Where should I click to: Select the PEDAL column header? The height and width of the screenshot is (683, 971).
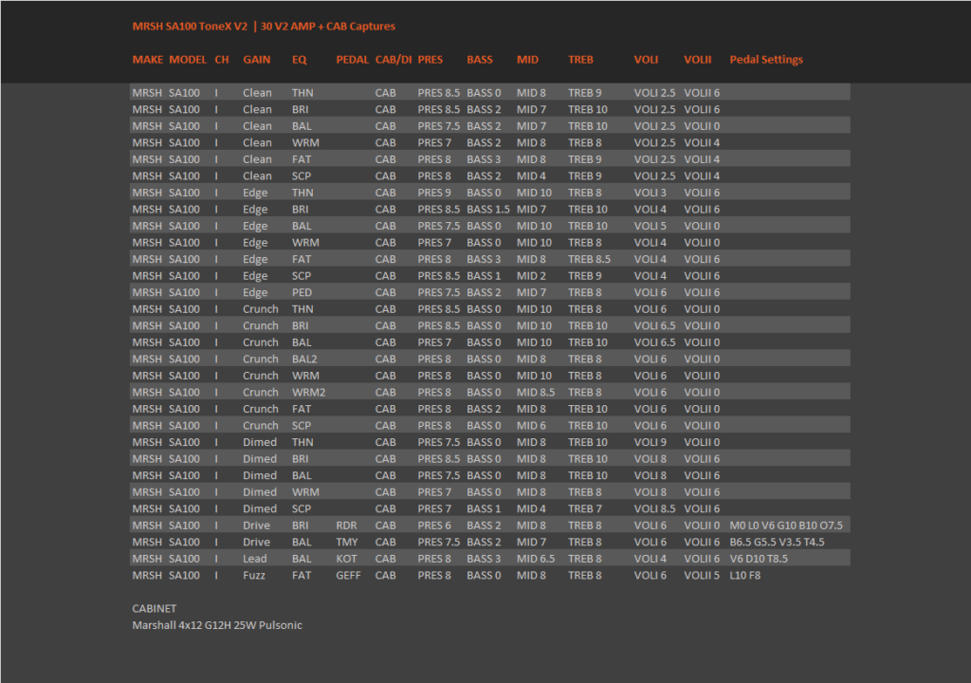point(353,60)
